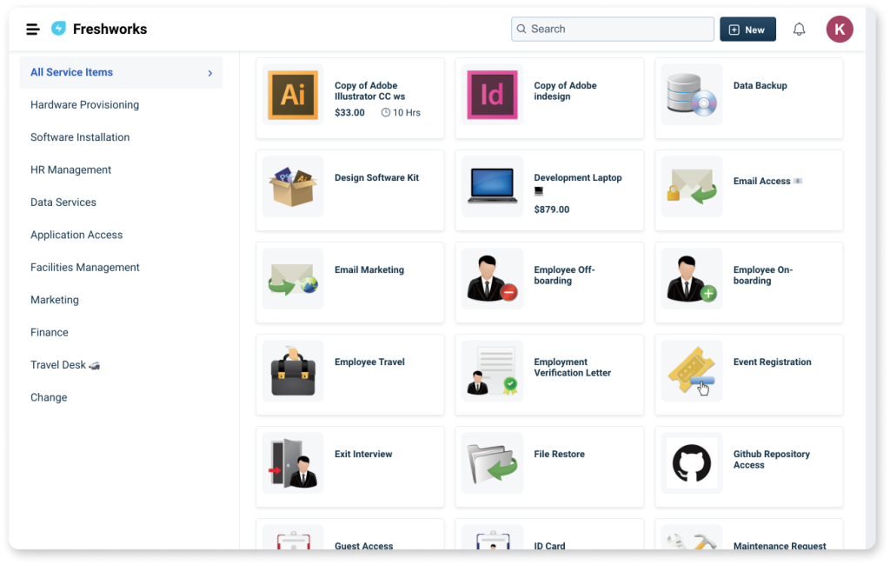Image resolution: width=890 pixels, height=565 pixels.
Task: Open Guest Access item title
Action: click(364, 546)
